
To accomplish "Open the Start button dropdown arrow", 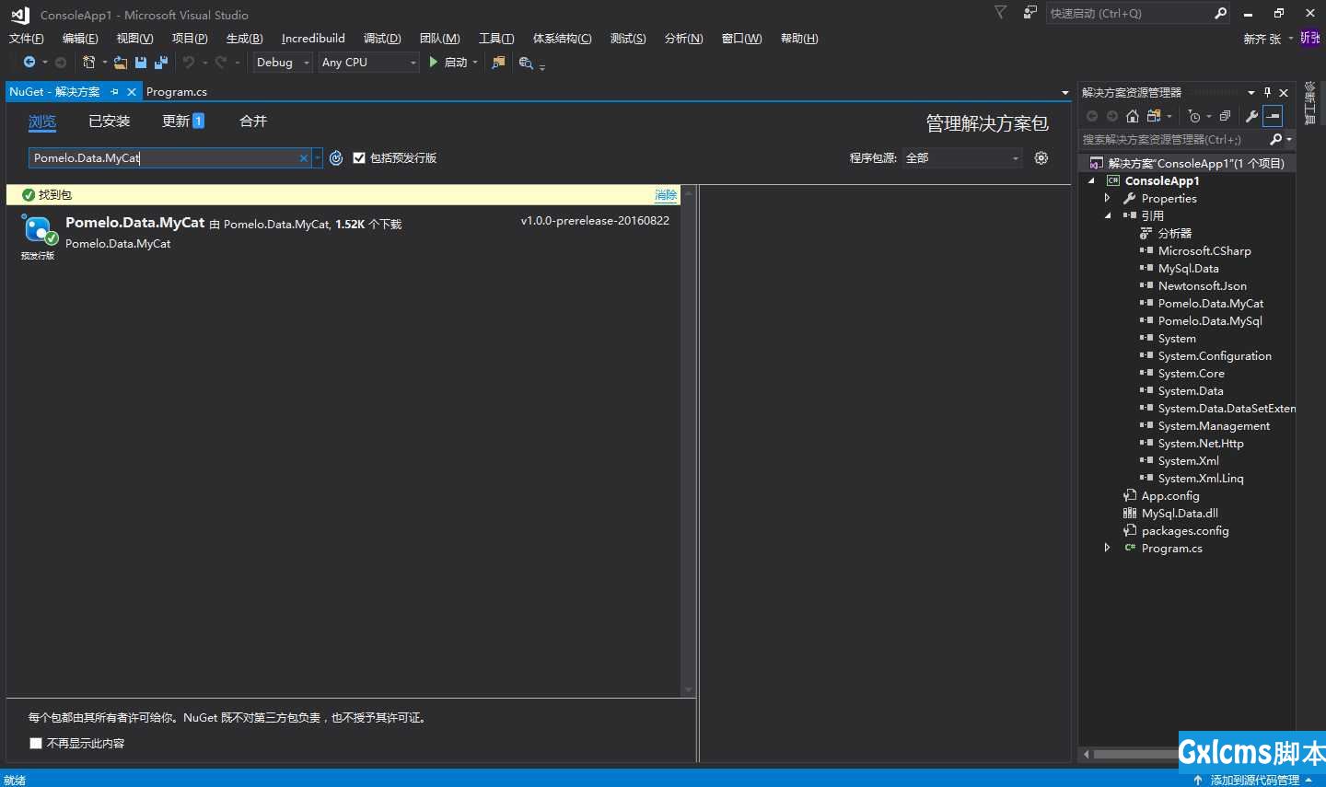I will click(475, 63).
